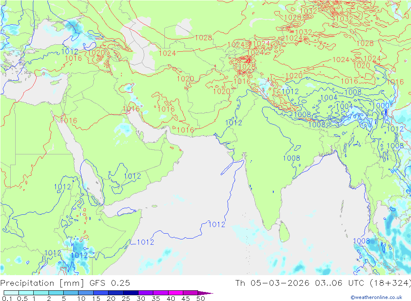The width and height of the screenshot is (411, 301).
Task: Pick the 45–50 mm legend swatch
Action: click(x=191, y=293)
